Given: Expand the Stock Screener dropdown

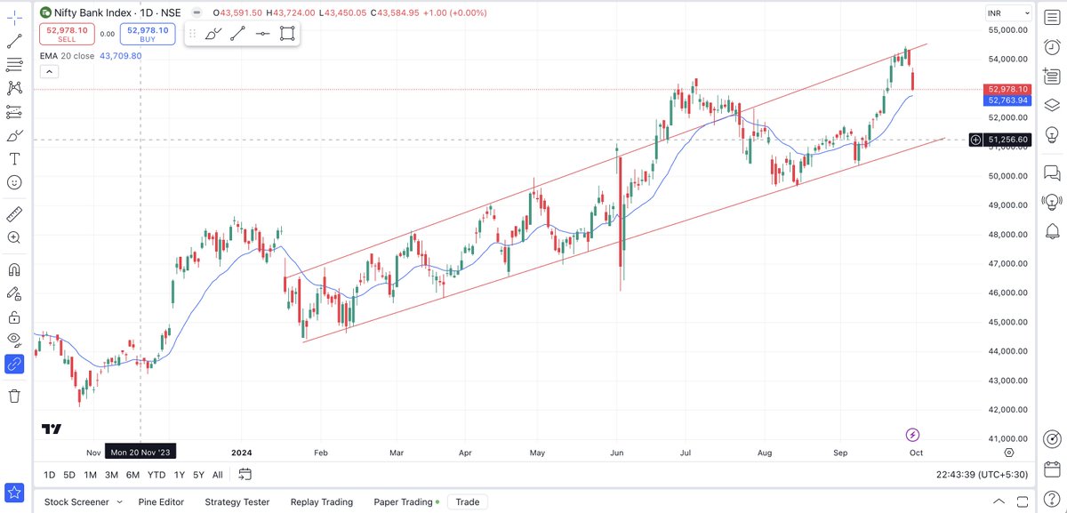Looking at the screenshot, I should tap(118, 502).
